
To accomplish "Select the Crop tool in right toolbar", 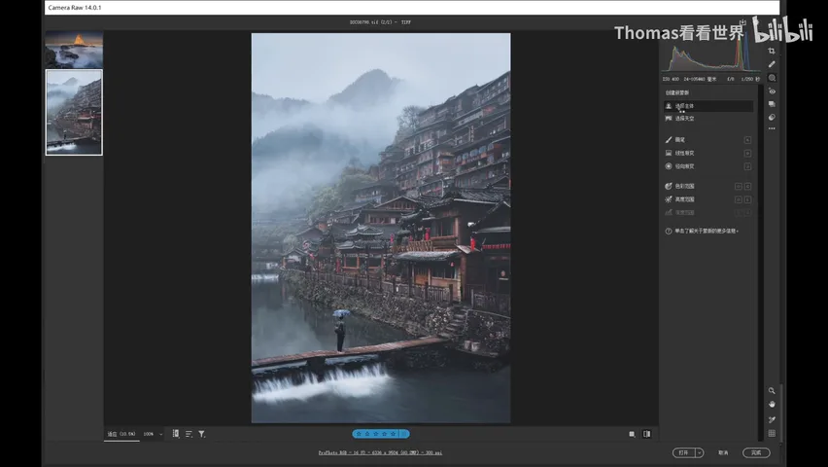I will click(x=772, y=51).
